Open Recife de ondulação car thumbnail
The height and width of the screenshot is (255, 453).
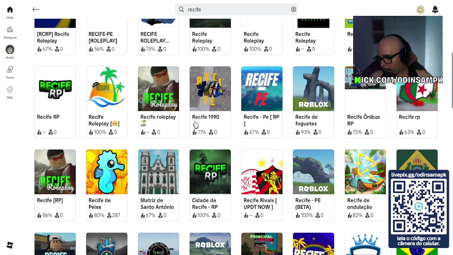(365, 172)
